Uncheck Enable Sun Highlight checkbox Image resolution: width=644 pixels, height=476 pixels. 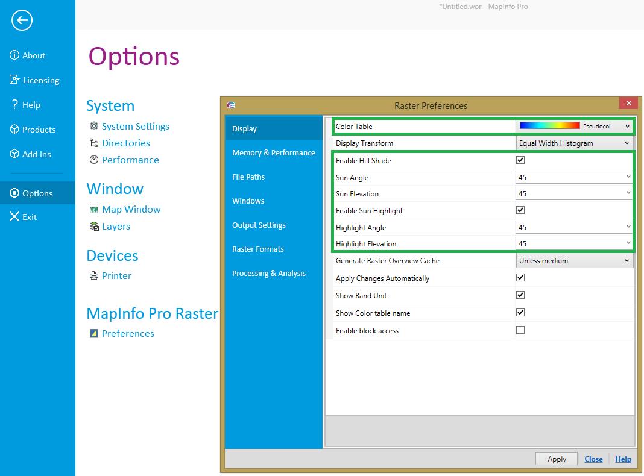(x=520, y=210)
